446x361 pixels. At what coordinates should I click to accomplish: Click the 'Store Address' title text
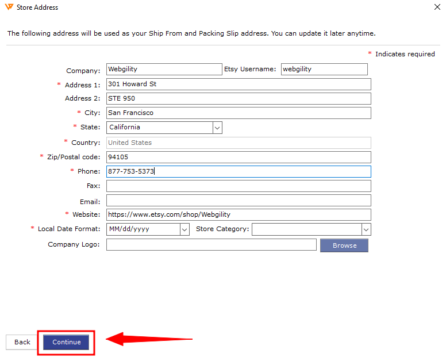[37, 7]
